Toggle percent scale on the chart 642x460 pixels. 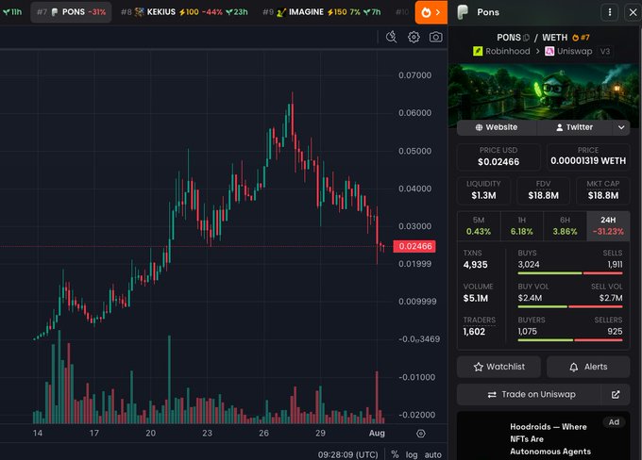(395, 454)
